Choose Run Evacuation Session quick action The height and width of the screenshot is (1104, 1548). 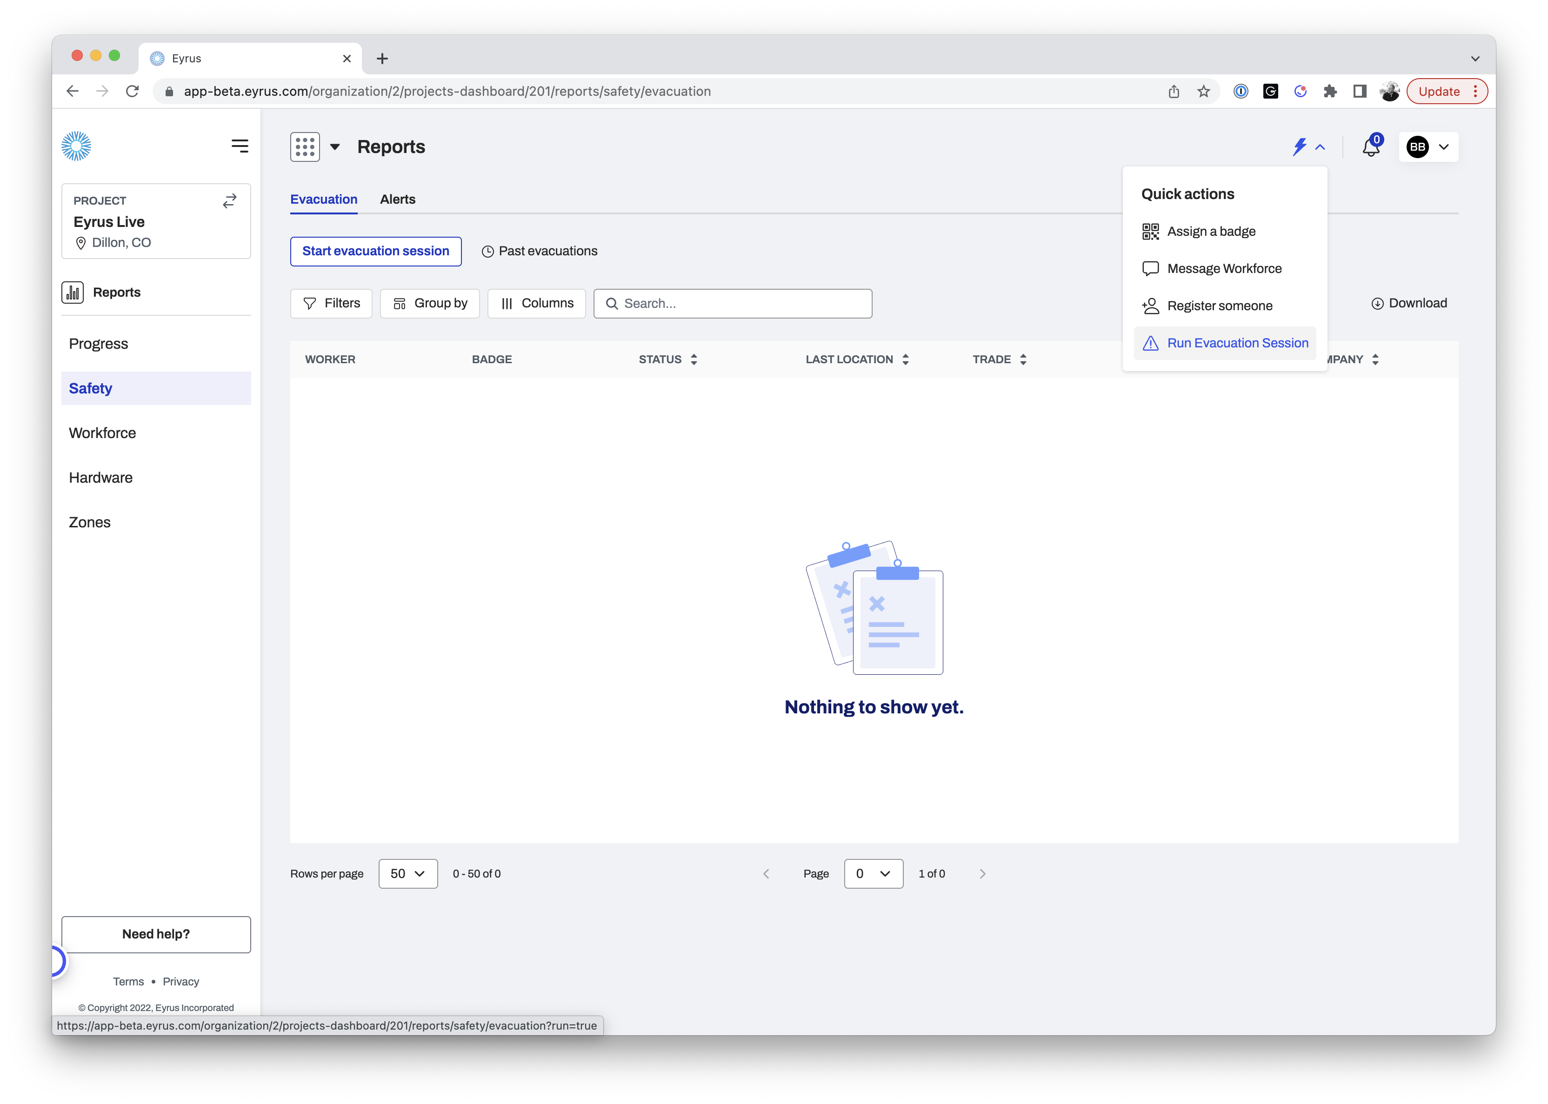(1225, 343)
